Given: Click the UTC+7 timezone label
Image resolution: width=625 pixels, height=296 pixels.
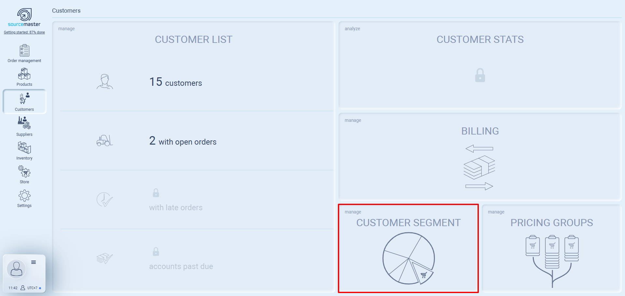Looking at the screenshot, I should [x=32, y=288].
